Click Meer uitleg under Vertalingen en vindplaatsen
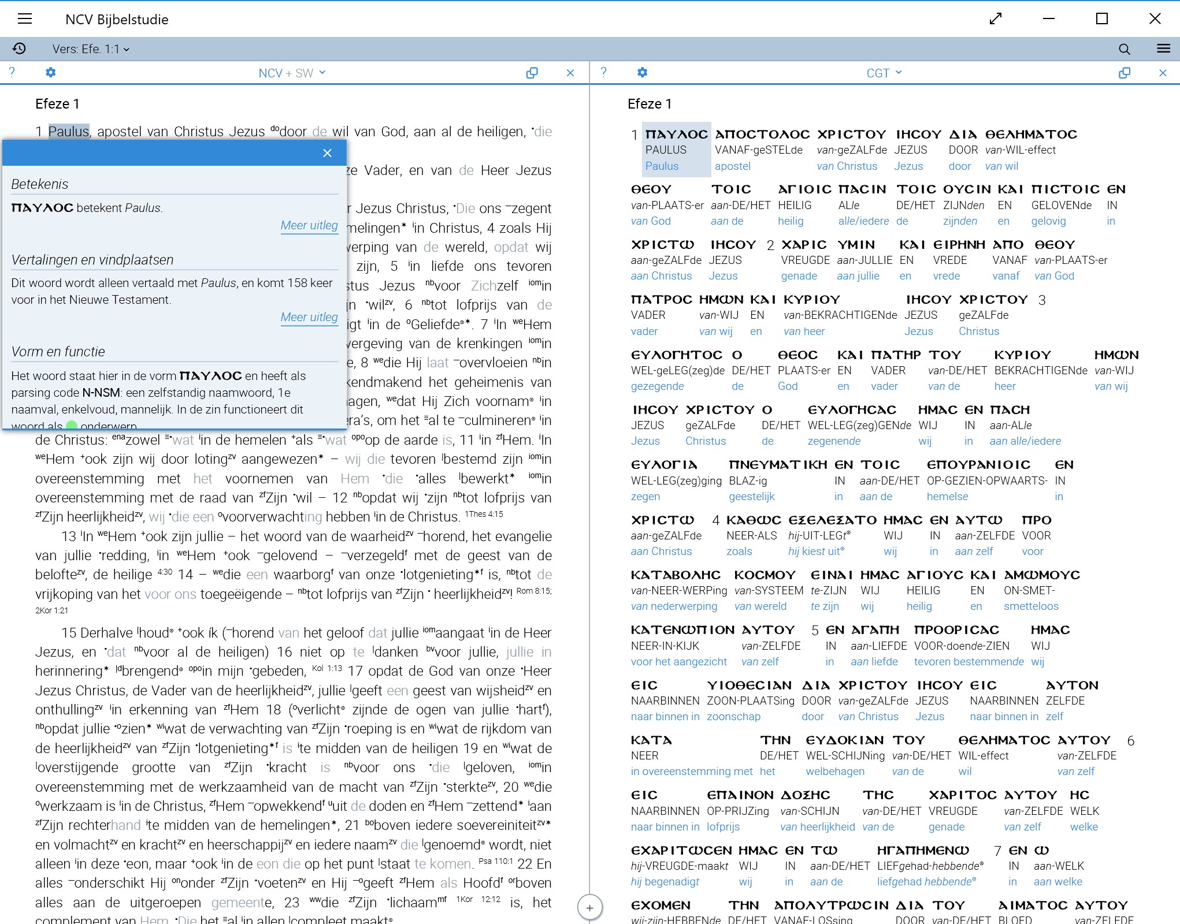Screen dimensions: 1180x924 (x=309, y=317)
